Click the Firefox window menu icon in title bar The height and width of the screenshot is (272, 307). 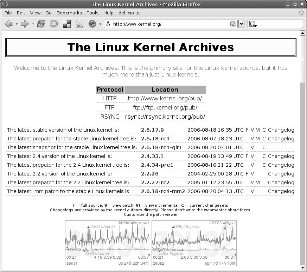click(5, 4)
